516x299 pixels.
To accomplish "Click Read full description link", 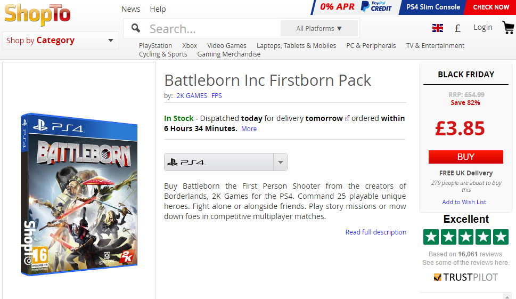I will 375,232.
